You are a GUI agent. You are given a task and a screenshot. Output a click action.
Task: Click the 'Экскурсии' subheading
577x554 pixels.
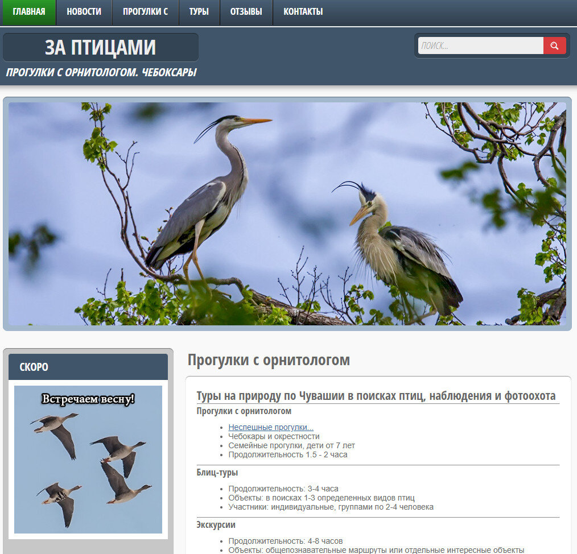[x=212, y=524]
